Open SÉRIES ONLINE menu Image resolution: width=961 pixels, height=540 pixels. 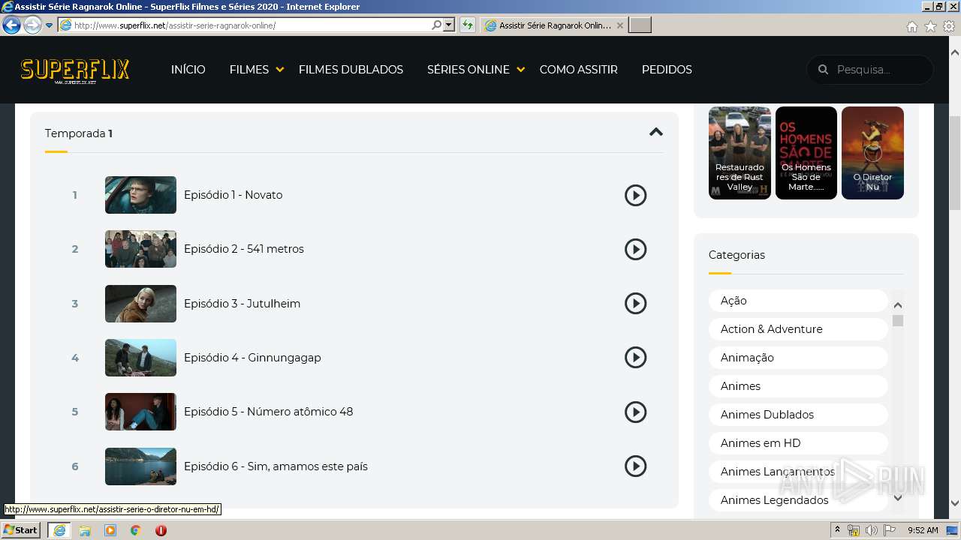[468, 70]
